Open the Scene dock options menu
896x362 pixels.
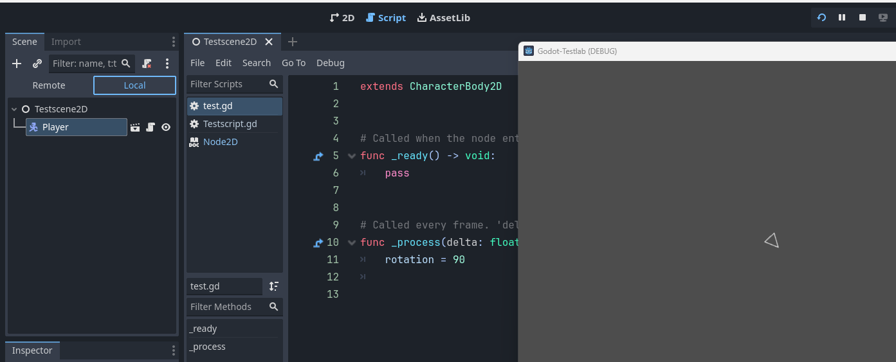(x=173, y=42)
